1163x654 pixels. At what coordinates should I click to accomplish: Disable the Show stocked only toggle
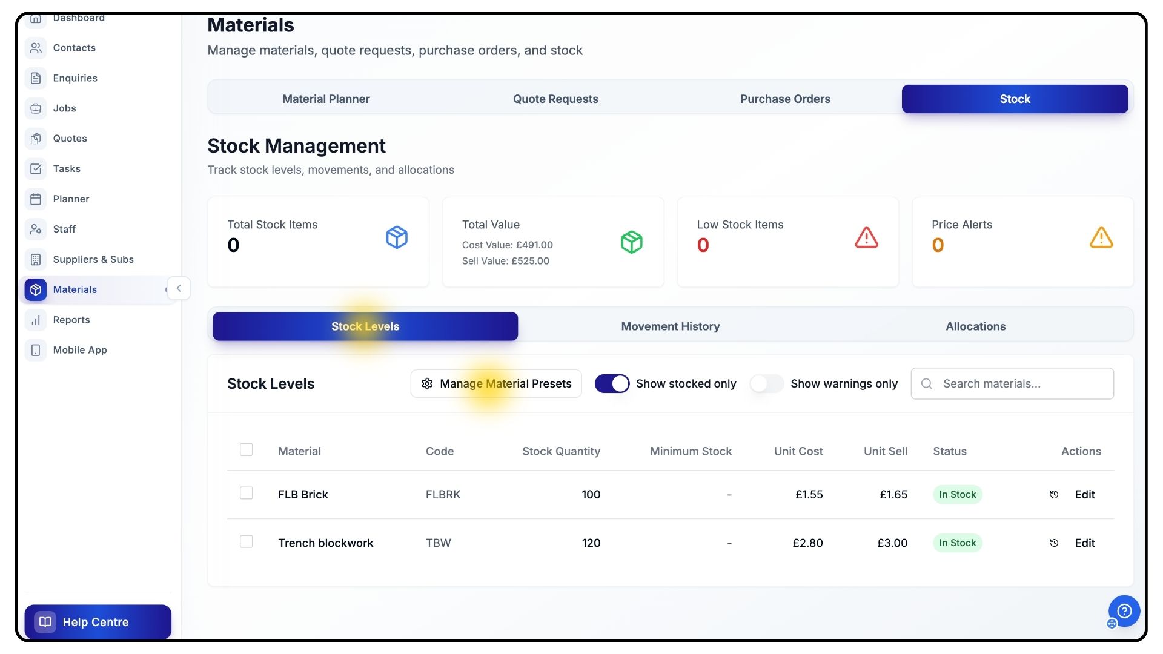pyautogui.click(x=612, y=384)
